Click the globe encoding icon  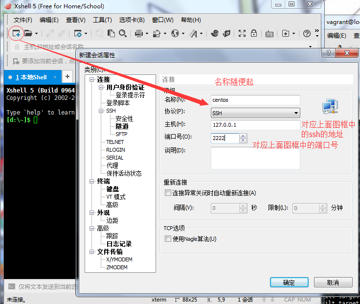tap(175, 34)
